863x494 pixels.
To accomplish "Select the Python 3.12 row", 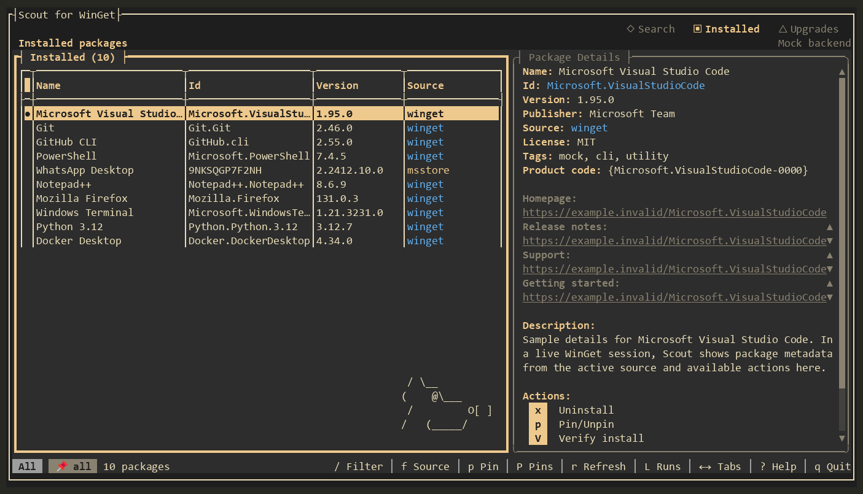I will pos(262,226).
